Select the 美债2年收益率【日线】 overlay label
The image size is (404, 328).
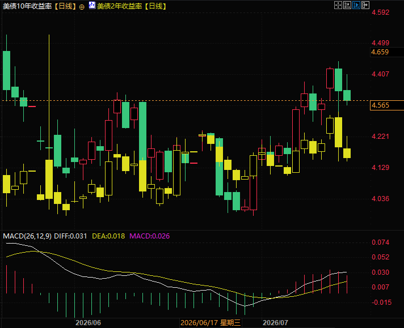pyautogui.click(x=132, y=6)
